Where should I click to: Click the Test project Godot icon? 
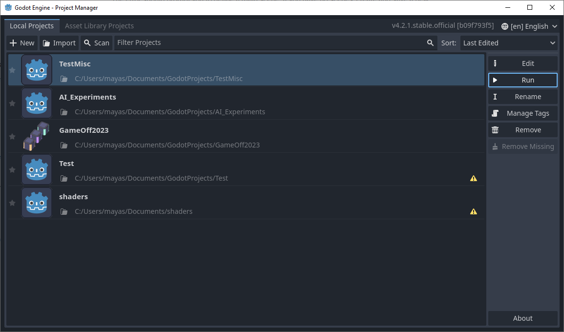[x=37, y=169]
